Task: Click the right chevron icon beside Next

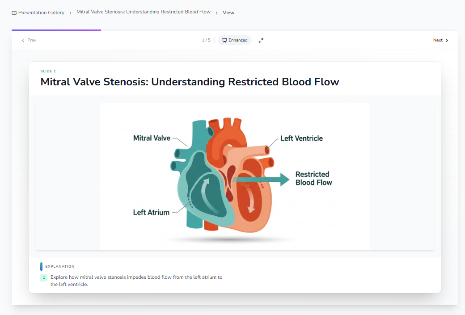Action: 447,40
